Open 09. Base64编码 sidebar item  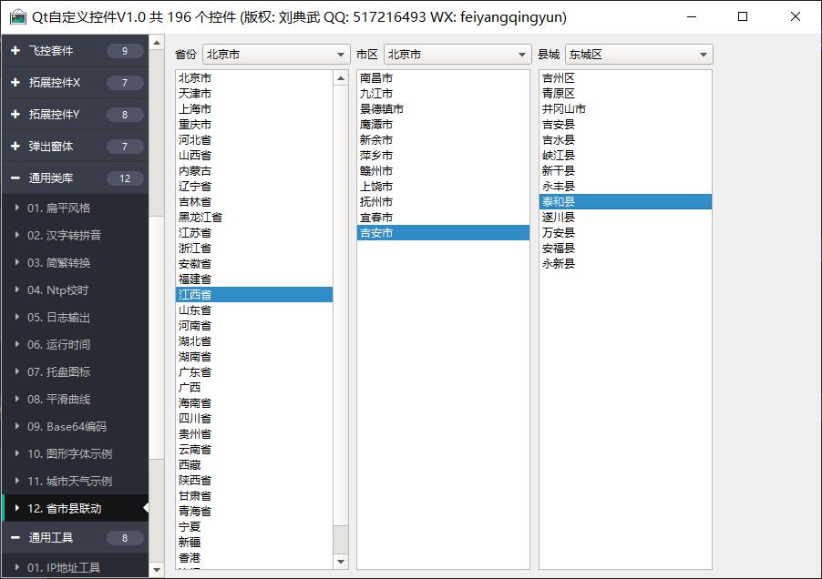67,426
